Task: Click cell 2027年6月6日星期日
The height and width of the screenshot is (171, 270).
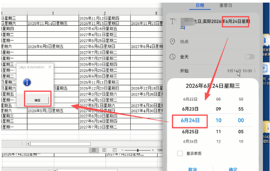Action: pyautogui.click(x=105, y=47)
